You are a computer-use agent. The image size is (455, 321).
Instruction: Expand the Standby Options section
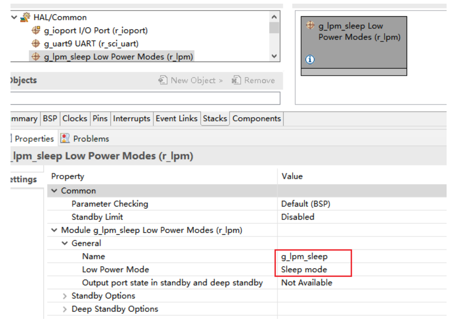(65, 296)
